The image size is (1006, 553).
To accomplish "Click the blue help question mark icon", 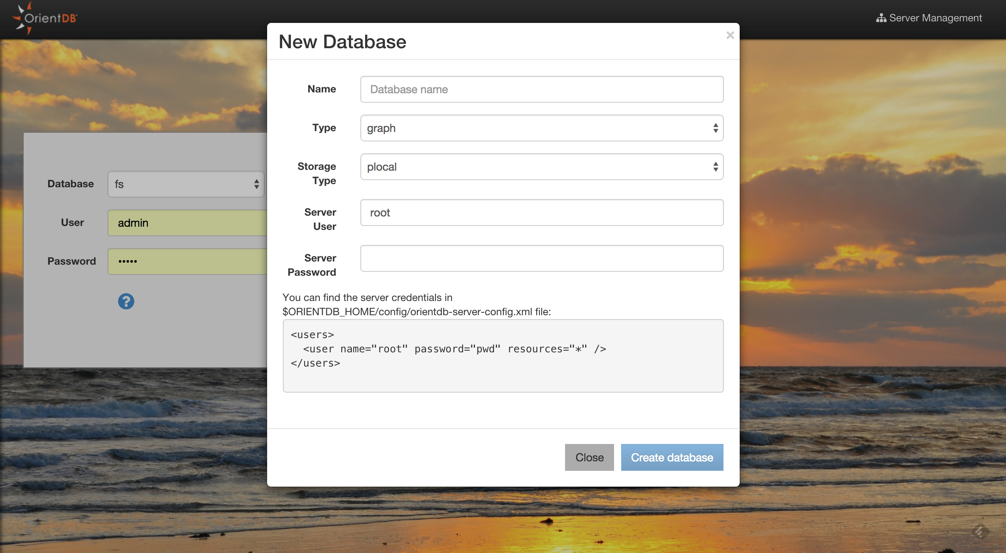I will click(x=126, y=301).
